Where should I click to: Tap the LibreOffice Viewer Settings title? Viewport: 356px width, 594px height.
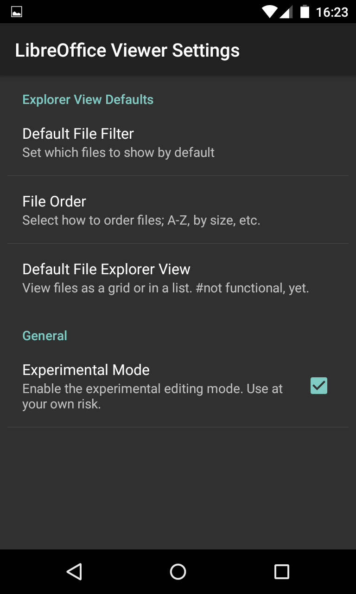tap(127, 50)
